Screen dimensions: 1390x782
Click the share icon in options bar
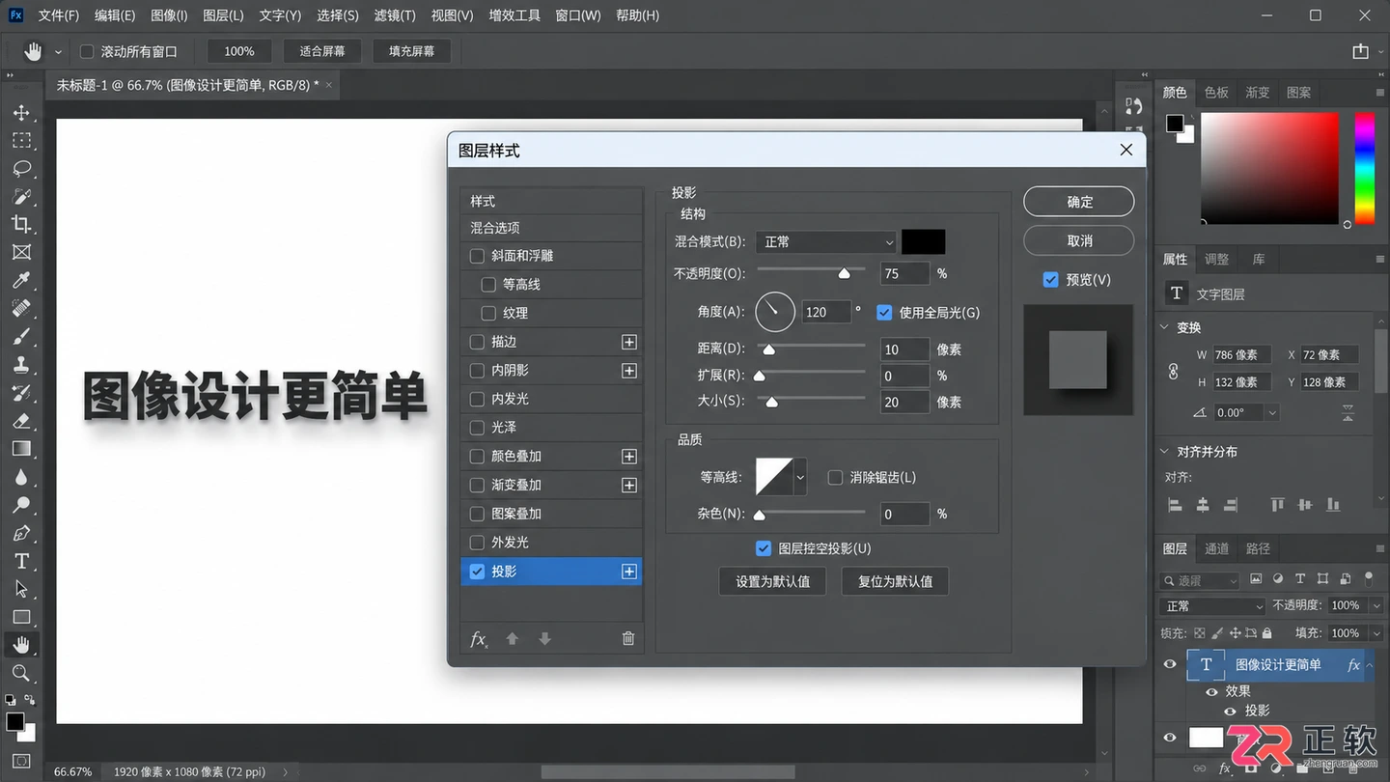click(1360, 51)
